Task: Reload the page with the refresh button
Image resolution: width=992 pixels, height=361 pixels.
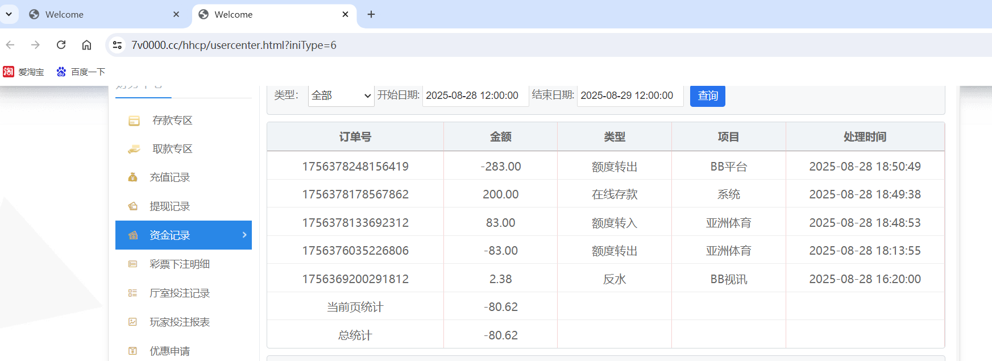Action: pos(61,45)
